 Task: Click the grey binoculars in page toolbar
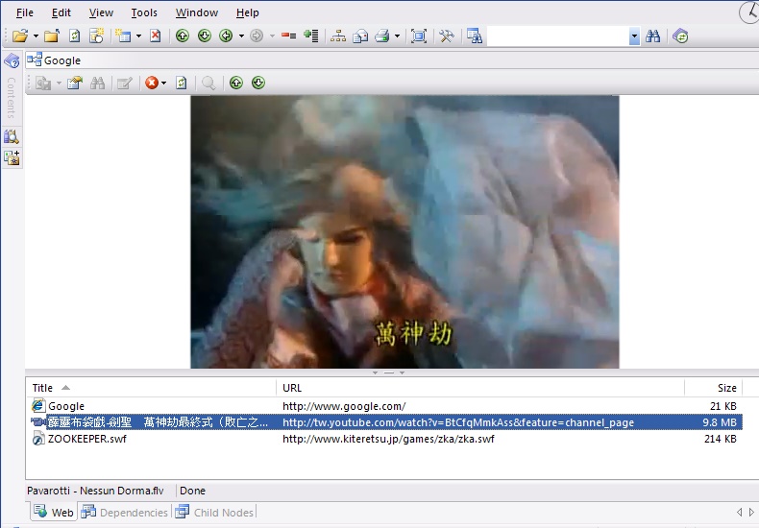pyautogui.click(x=97, y=84)
